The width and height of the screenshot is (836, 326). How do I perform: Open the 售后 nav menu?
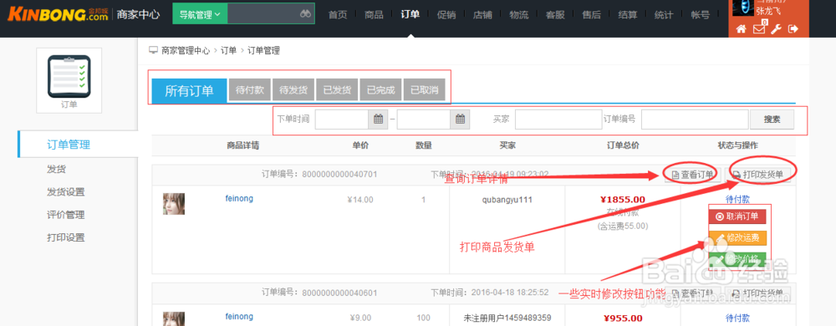[x=591, y=15]
